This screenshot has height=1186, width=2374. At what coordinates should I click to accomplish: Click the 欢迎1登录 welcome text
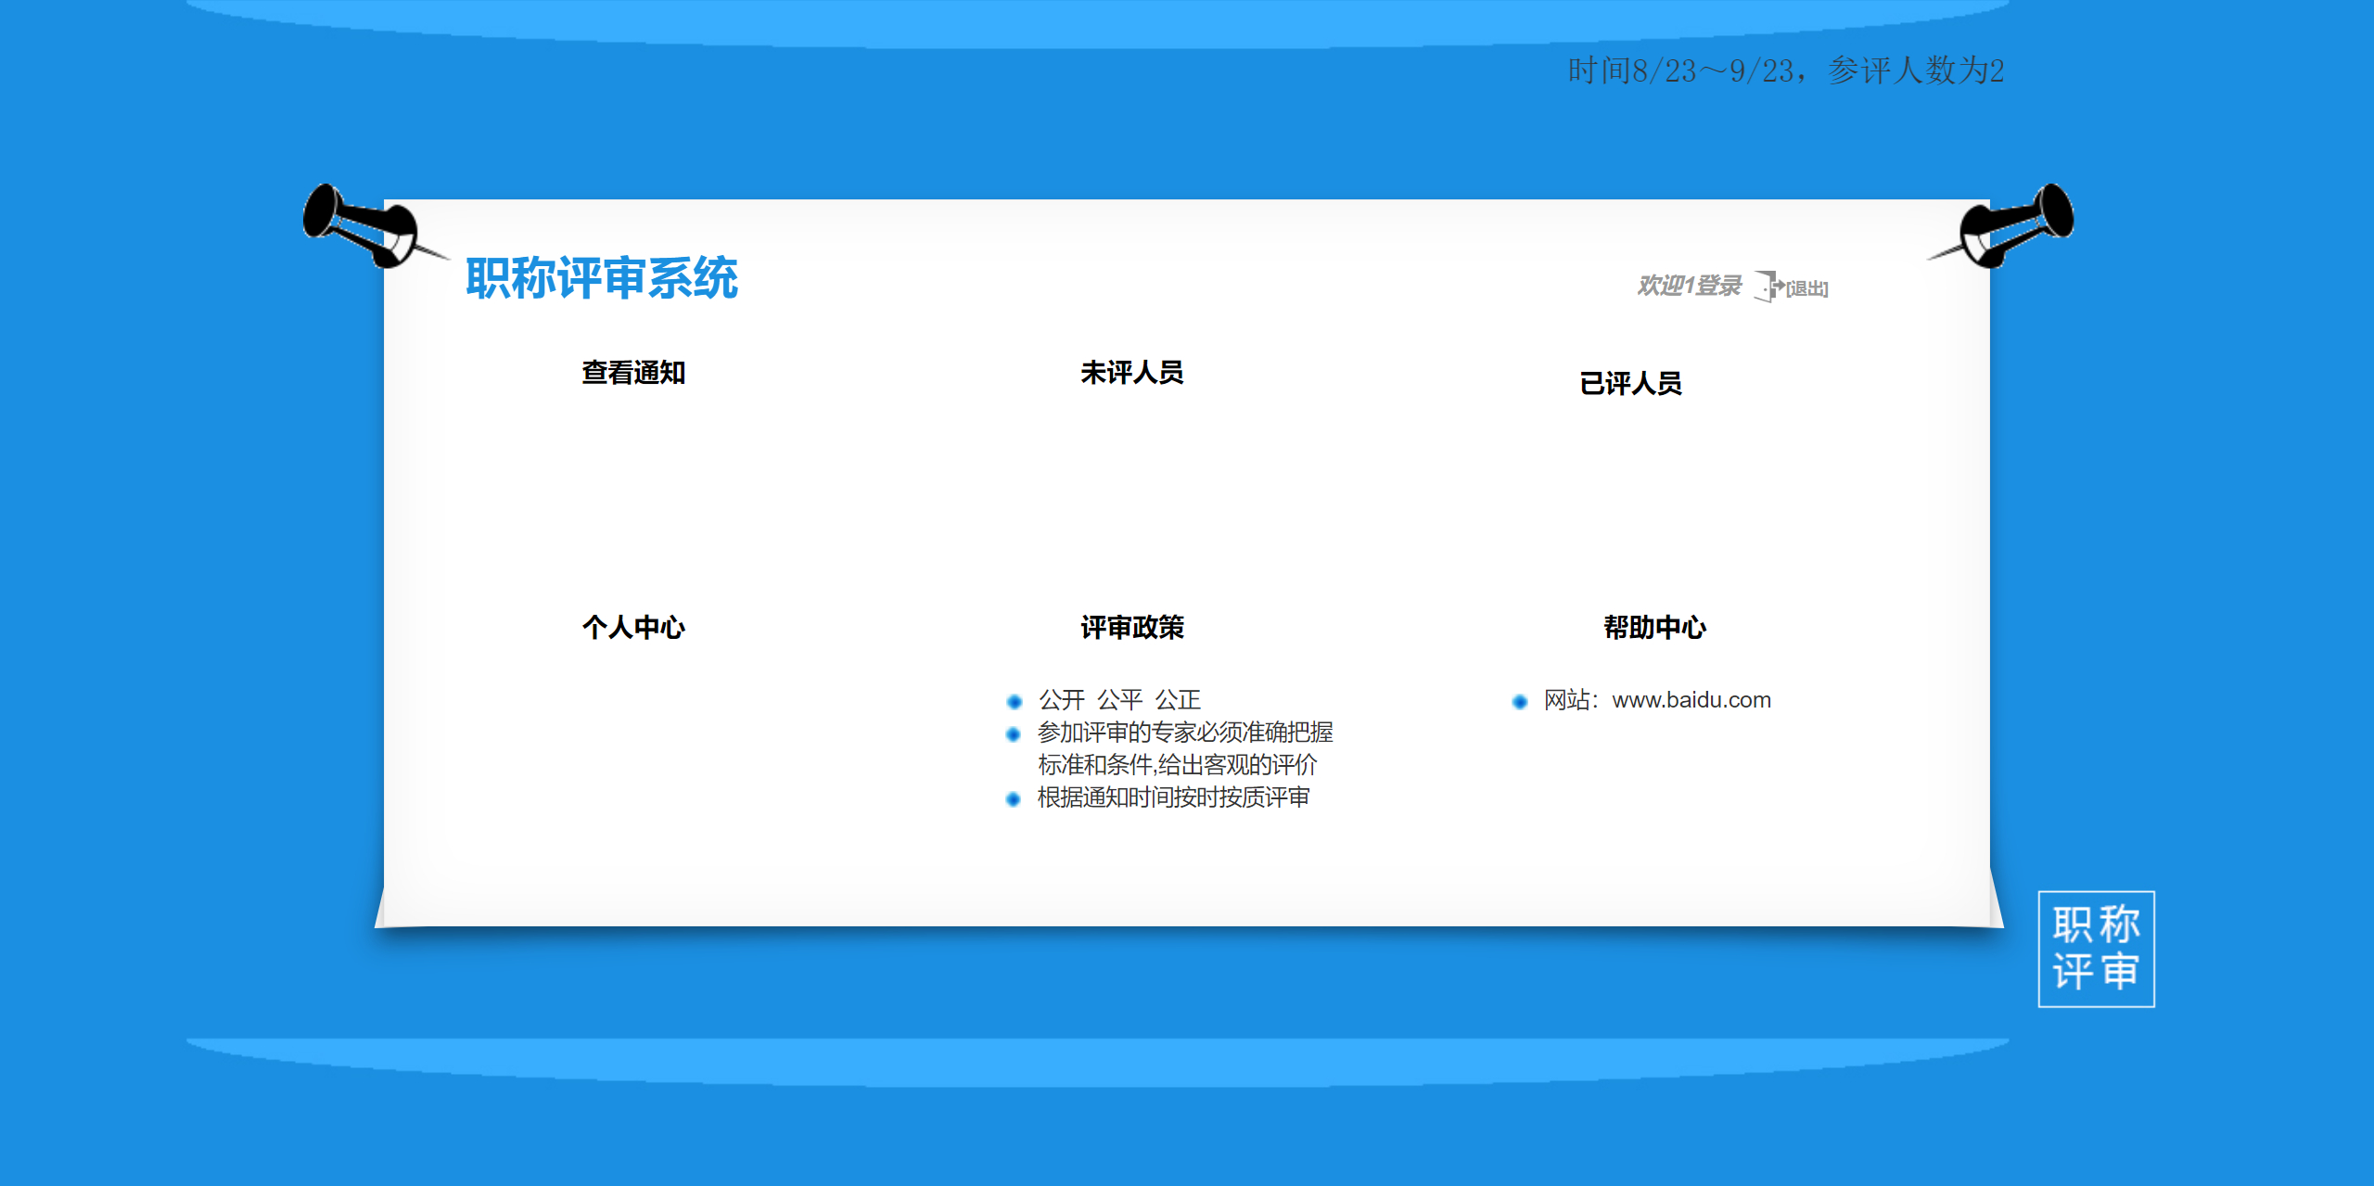[1689, 286]
